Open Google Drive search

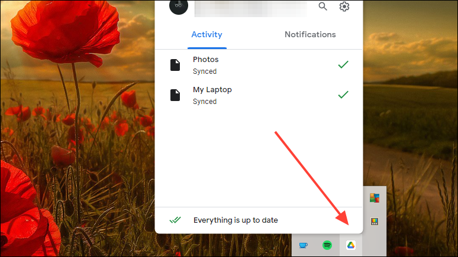(x=322, y=6)
